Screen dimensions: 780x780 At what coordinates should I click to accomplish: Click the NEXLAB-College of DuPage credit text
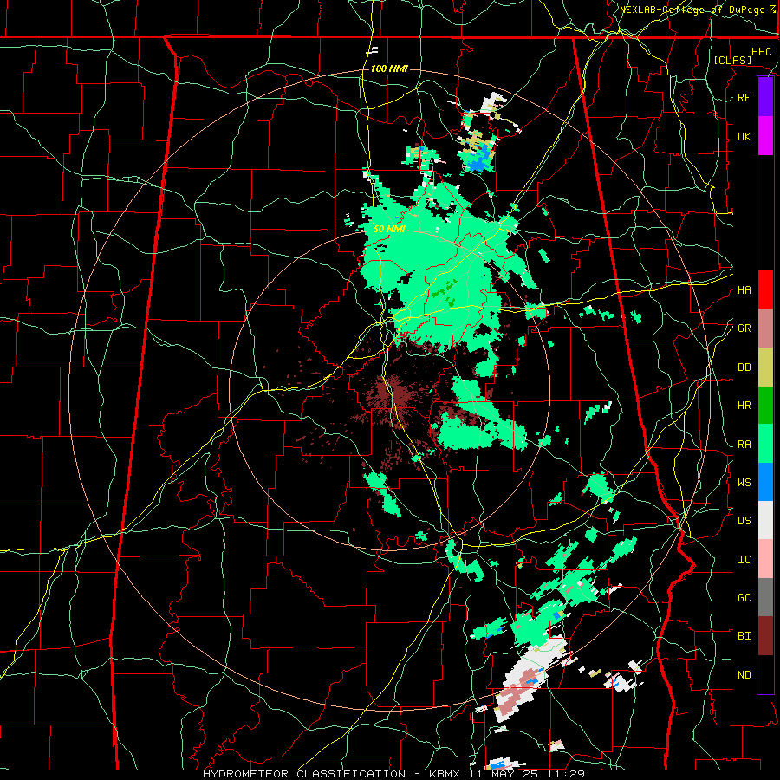[694, 10]
